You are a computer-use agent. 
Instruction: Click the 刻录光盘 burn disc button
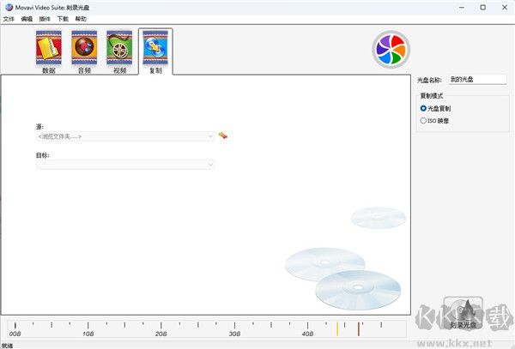click(x=463, y=313)
